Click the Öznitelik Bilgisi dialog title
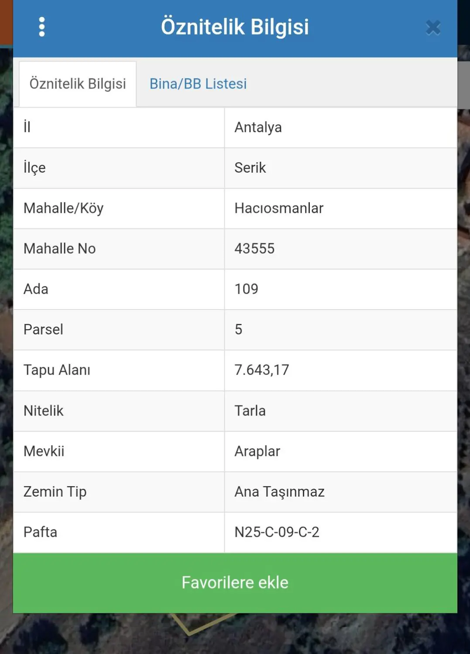Screen dimensions: 470x654 [235, 27]
